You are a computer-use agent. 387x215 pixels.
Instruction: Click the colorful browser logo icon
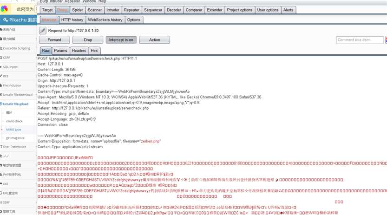tap(4, 9)
